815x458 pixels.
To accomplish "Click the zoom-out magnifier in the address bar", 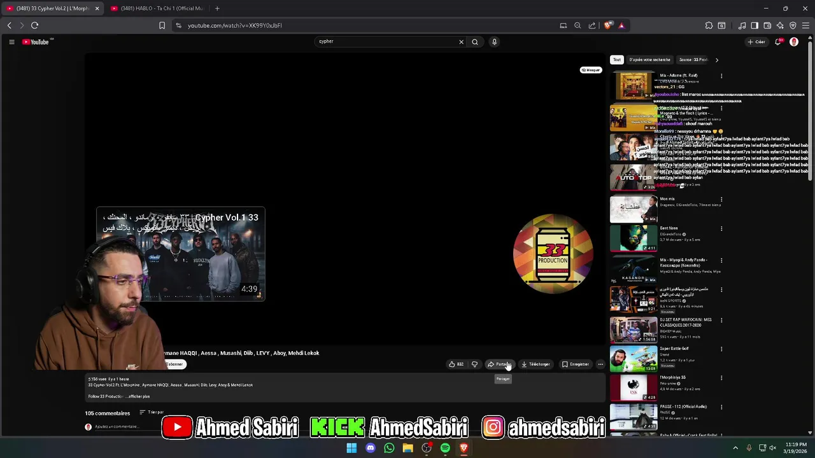I will click(578, 25).
